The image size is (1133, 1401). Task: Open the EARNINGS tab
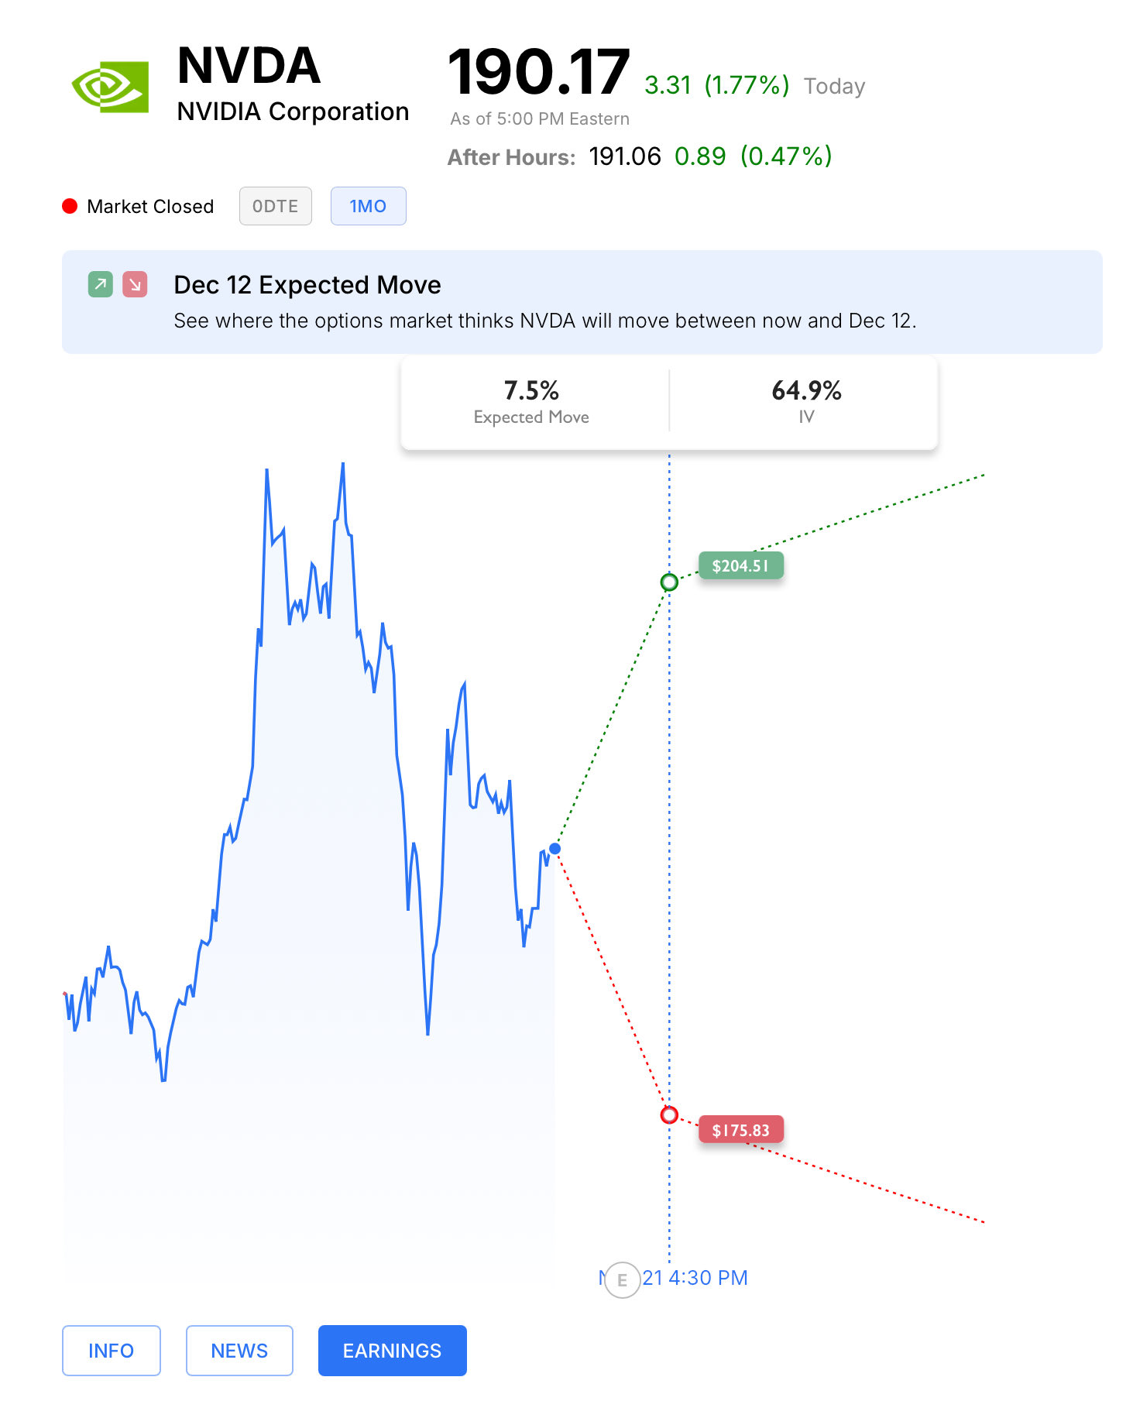393,1351
